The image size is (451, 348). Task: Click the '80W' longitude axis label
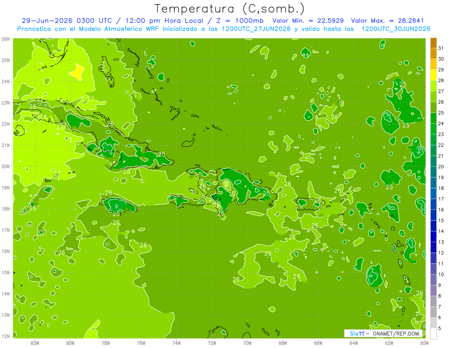[x=70, y=343]
